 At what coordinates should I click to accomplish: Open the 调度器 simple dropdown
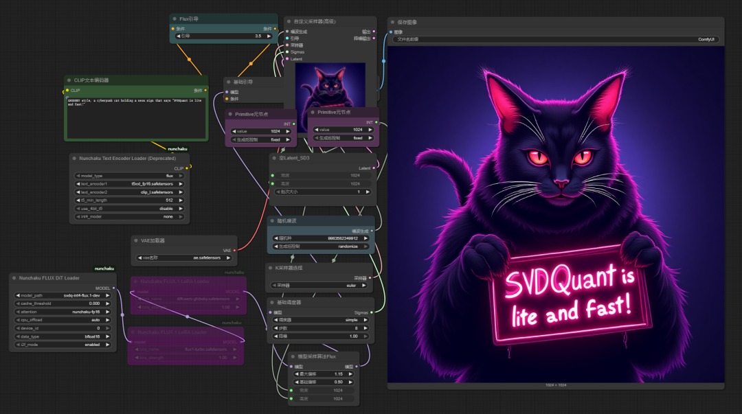322,321
